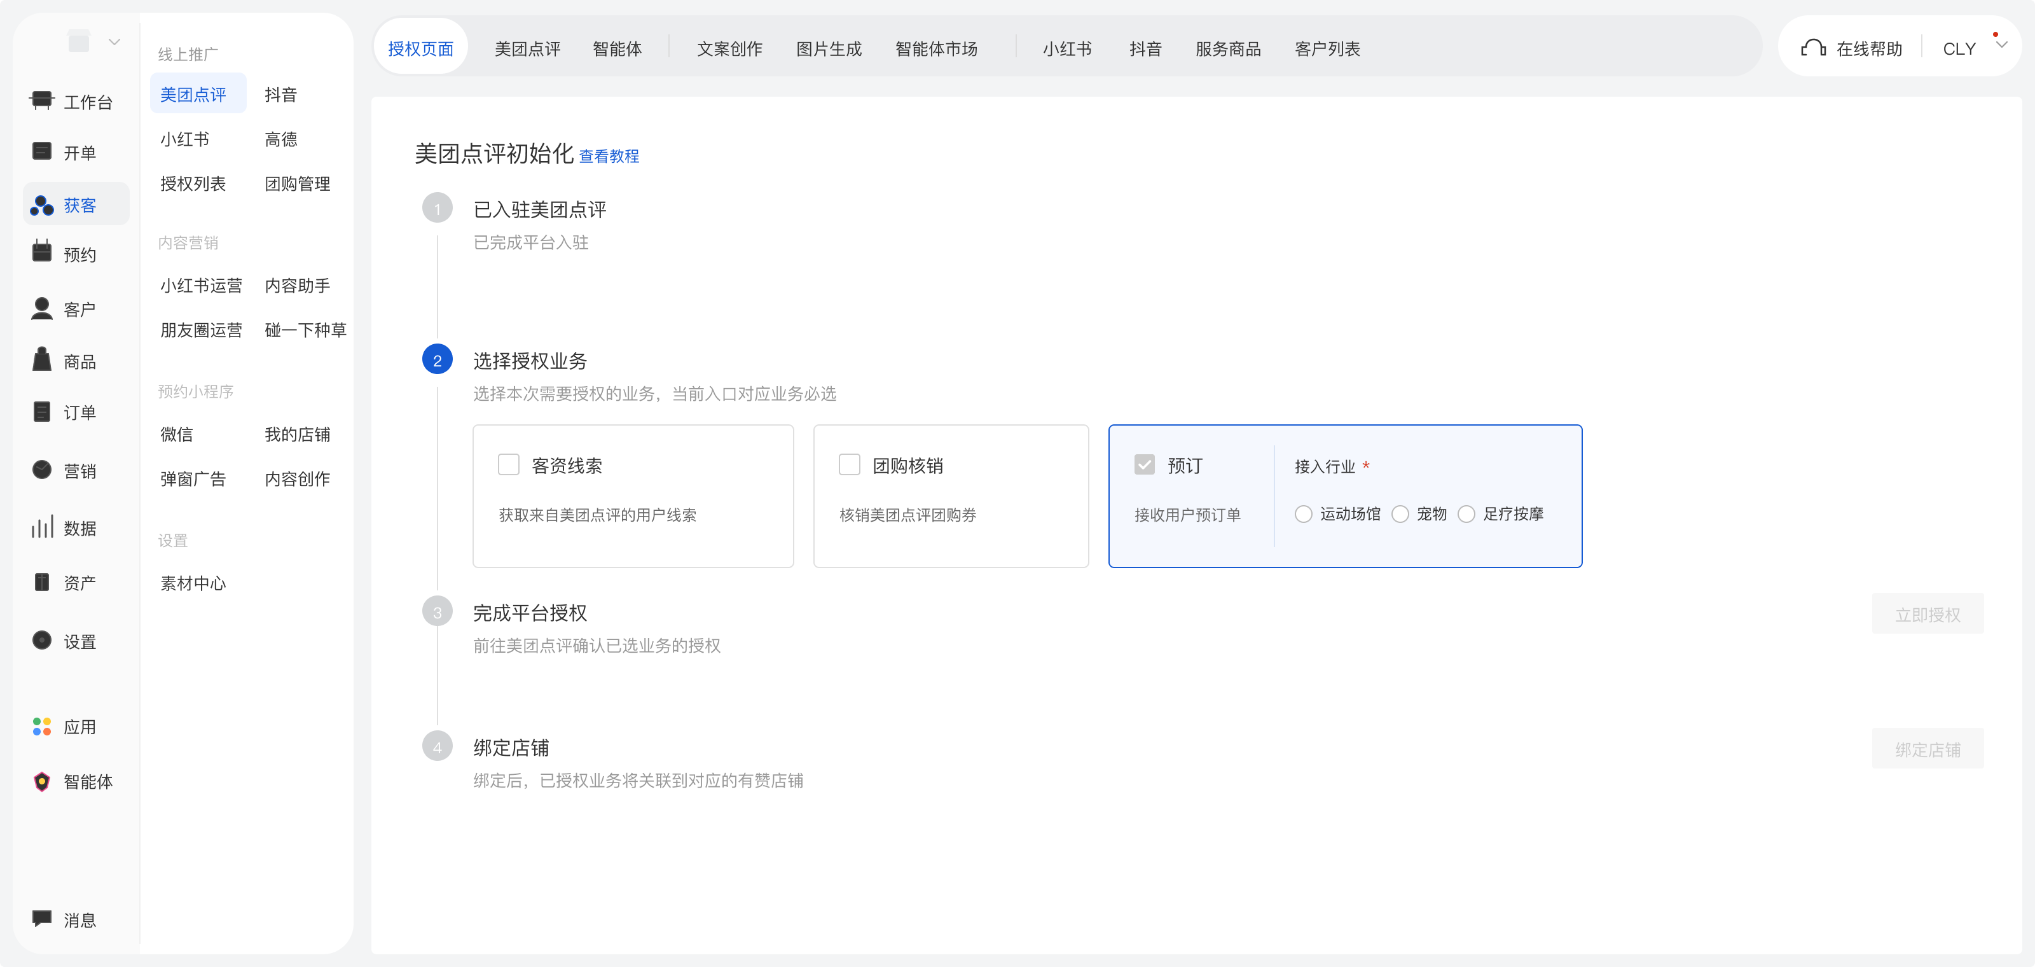
Task: Open the 工作台 workbench icon
Action: (42, 101)
